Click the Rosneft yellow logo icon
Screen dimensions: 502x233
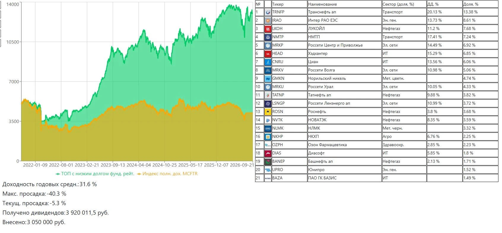click(x=268, y=112)
